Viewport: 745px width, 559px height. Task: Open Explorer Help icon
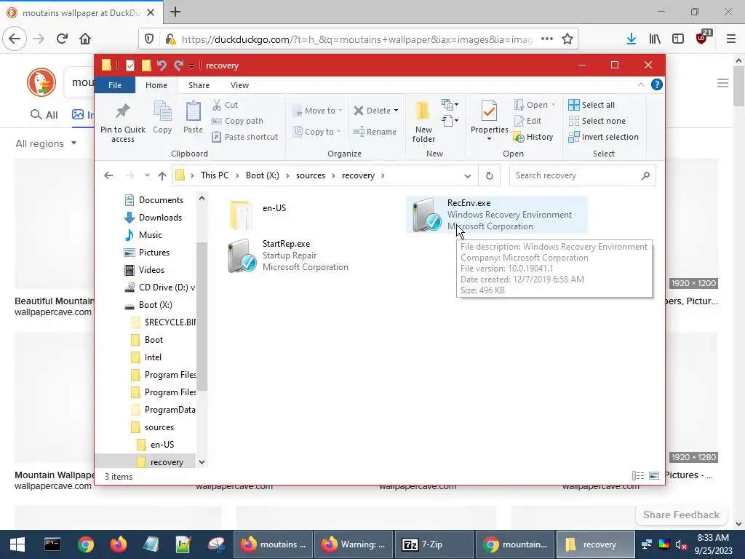[657, 84]
